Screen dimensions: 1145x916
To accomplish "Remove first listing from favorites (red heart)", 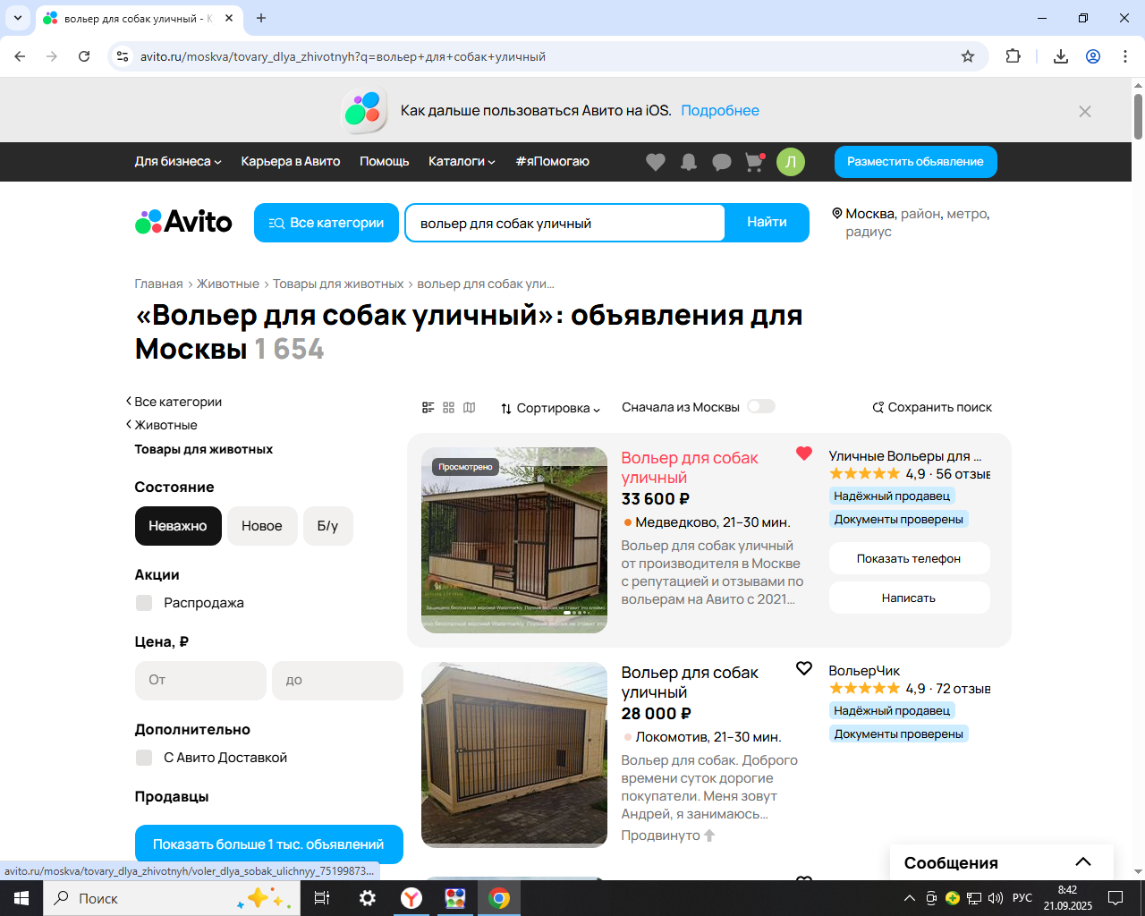I will click(x=804, y=454).
